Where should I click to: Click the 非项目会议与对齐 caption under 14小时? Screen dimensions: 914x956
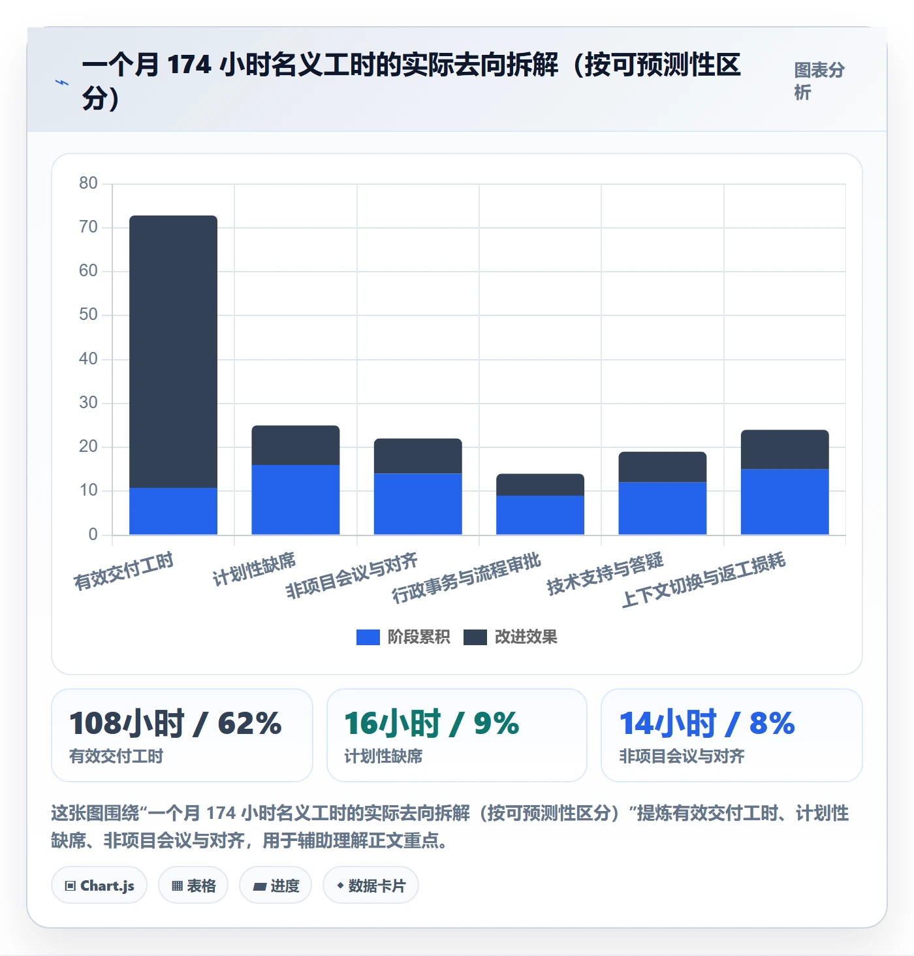tap(682, 756)
